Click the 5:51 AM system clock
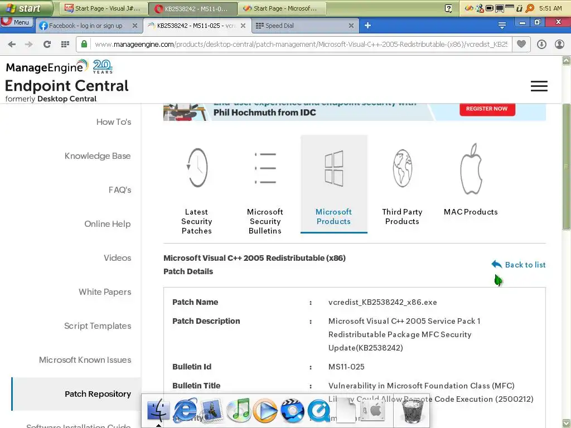Screen dimensions: 571x428 (550, 8)
